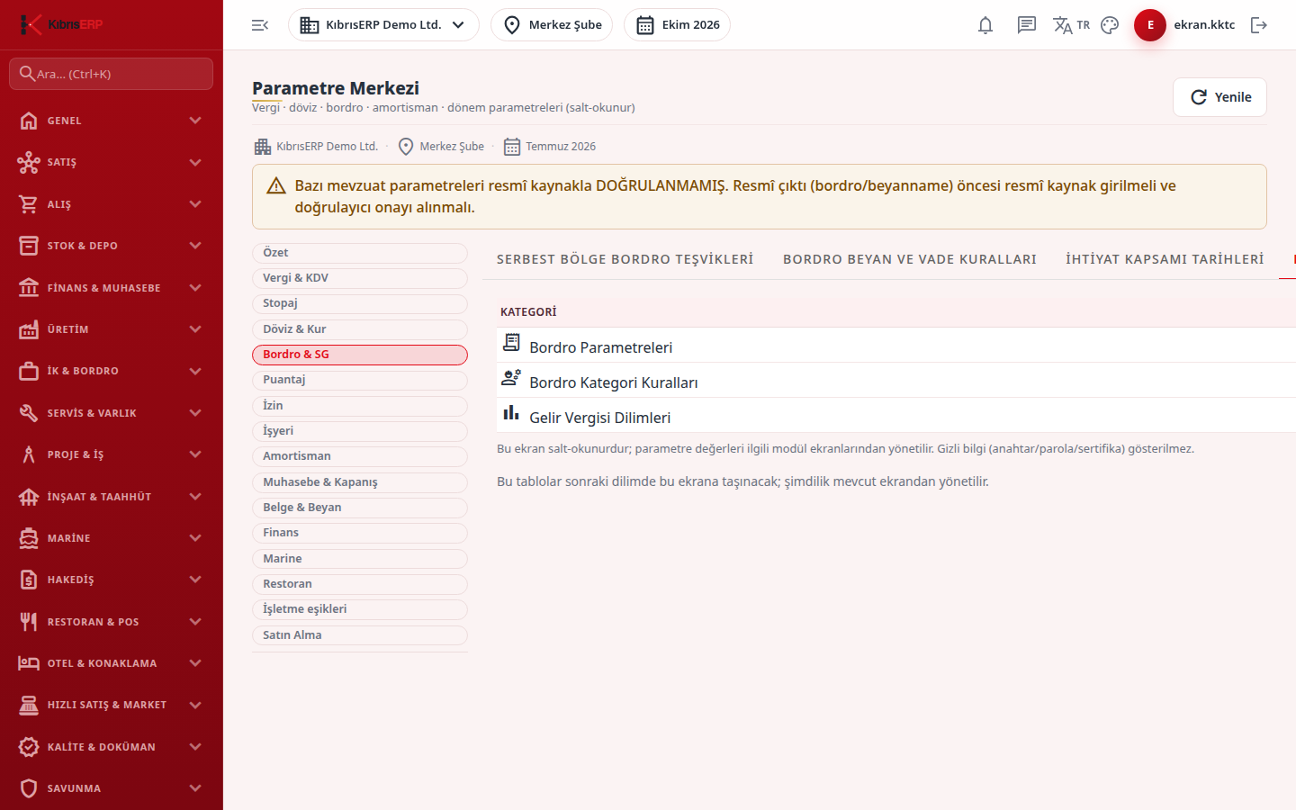Click the ekran.kktc user avatar

1150,25
